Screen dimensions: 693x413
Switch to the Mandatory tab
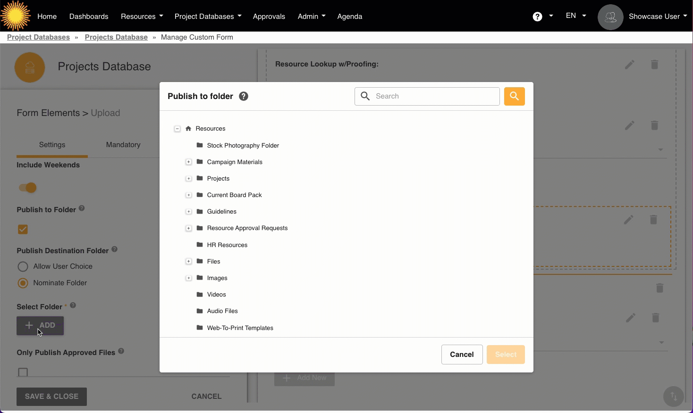point(123,145)
